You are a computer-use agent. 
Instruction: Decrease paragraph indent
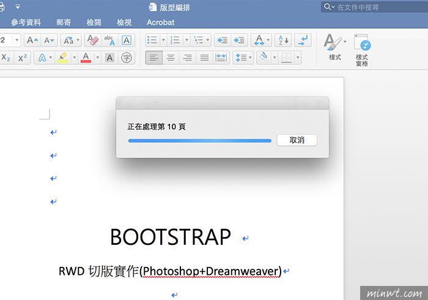tap(223, 40)
